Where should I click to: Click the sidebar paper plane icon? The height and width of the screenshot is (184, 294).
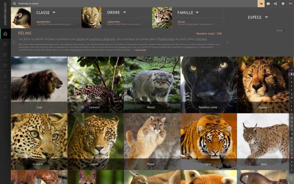tap(5, 97)
